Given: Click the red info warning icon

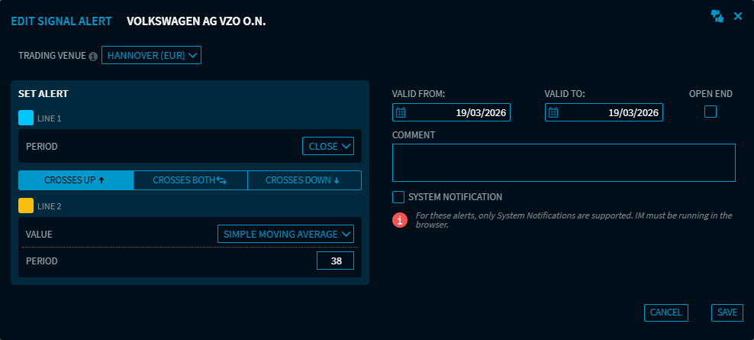Looking at the screenshot, I should coord(400,219).
